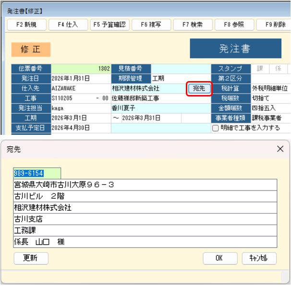The width and height of the screenshot is (291, 286).
Task: Click postal code field 989-6154 in 宛先 dialog
Action: [37, 173]
